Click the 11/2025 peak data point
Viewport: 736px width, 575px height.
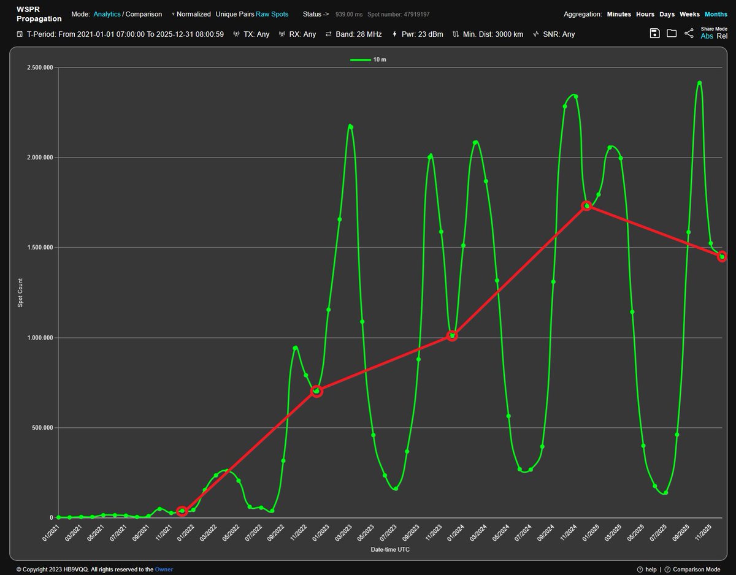click(x=700, y=83)
